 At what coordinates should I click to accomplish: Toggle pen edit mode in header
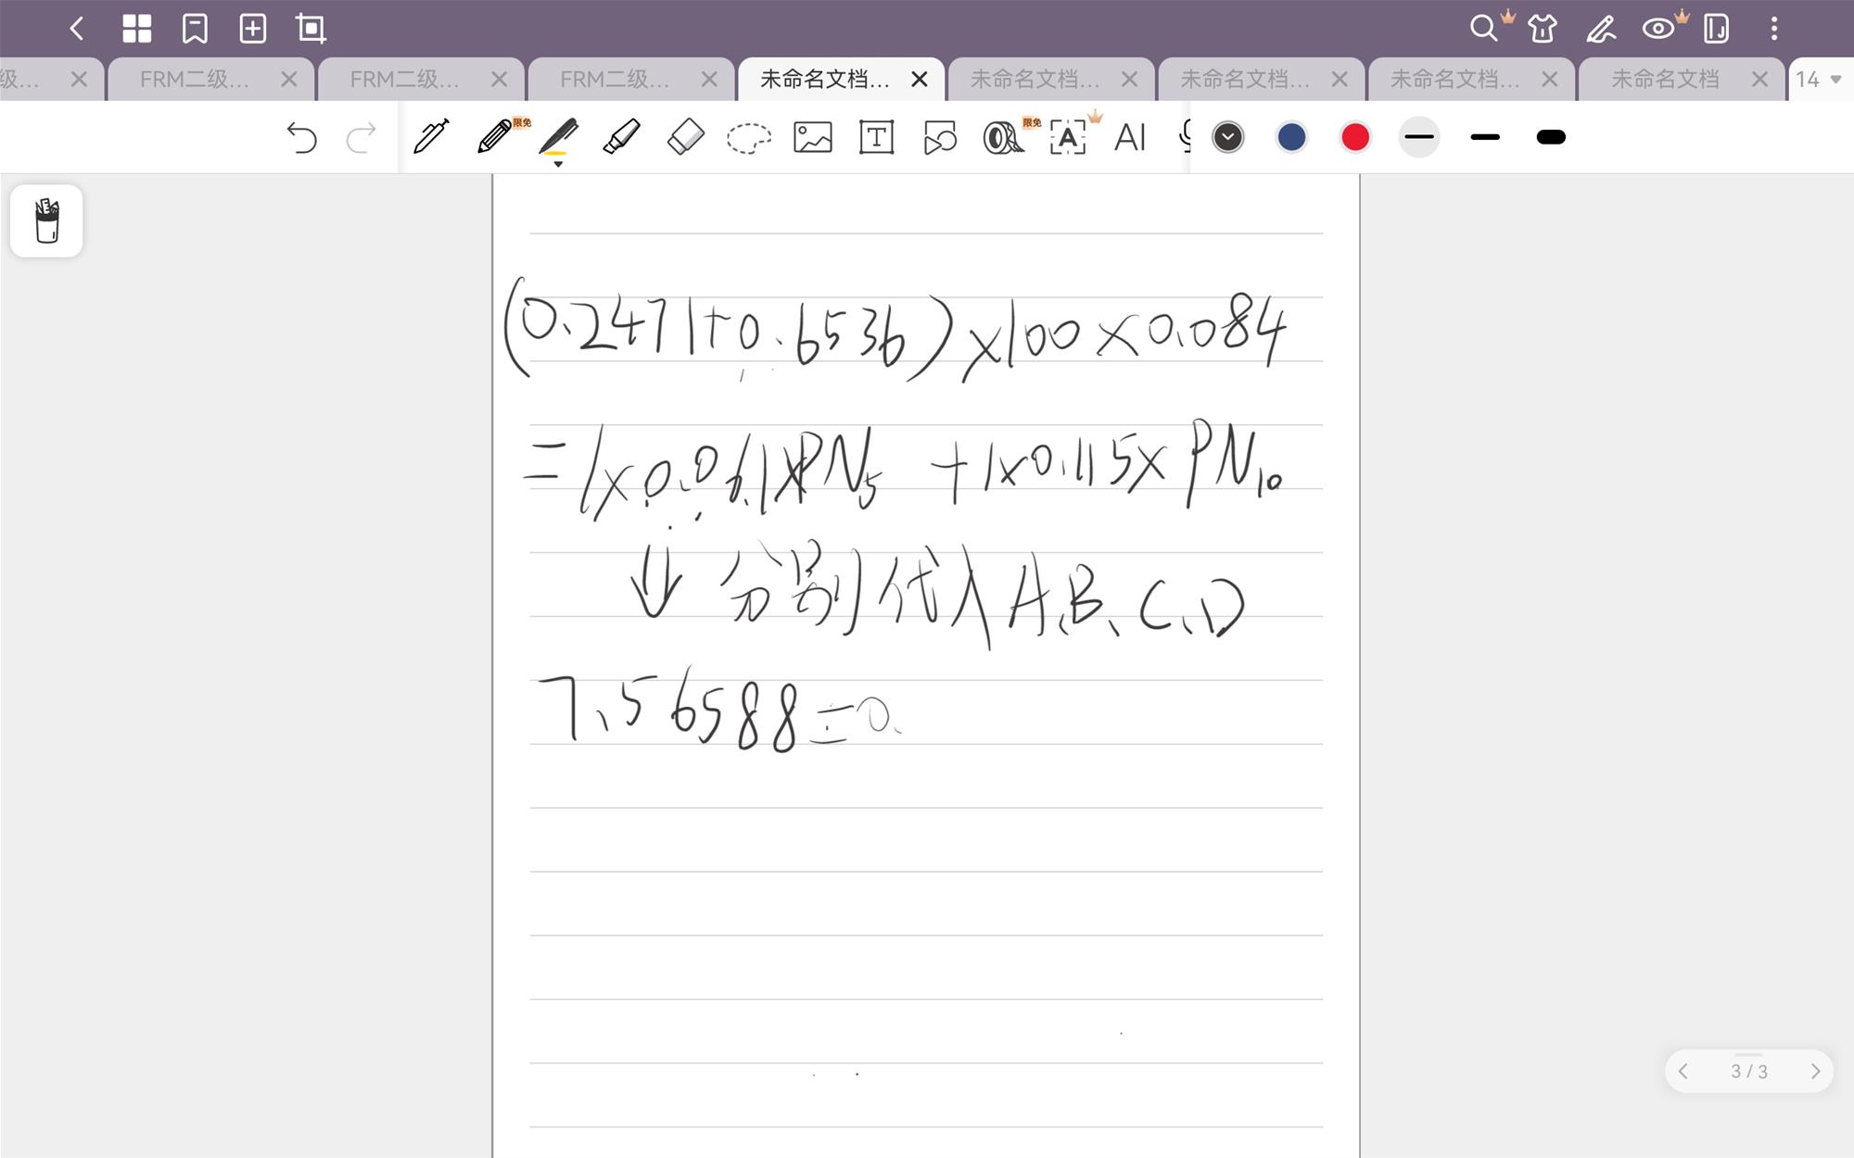click(1601, 29)
